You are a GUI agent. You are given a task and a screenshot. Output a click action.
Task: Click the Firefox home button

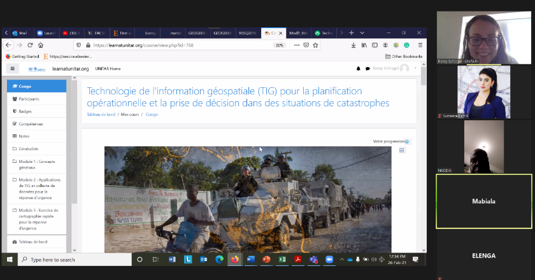coord(41,45)
